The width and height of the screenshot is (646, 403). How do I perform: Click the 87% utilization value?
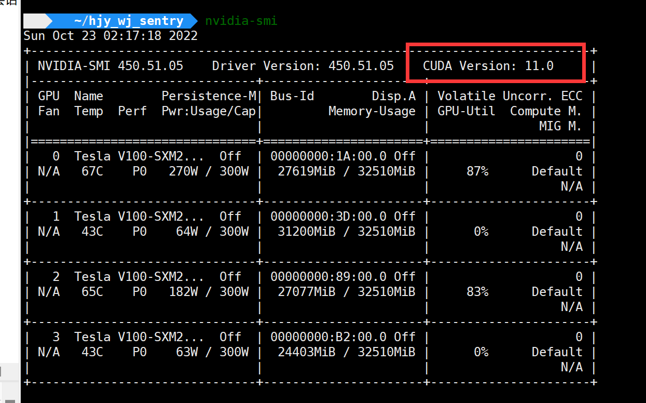[x=477, y=171]
